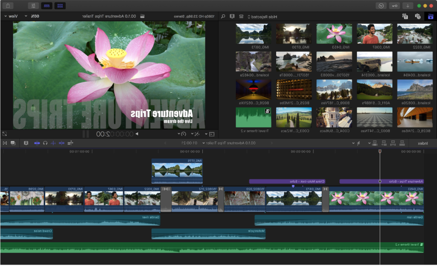Click the search icon above the browser
The height and width of the screenshot is (266, 437).
(223, 16)
